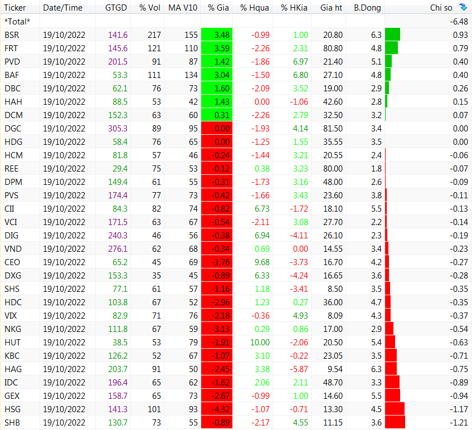This screenshot has height=430, width=472.
Task: Click the red Chi so bar for SHB
Action: [x=395, y=422]
